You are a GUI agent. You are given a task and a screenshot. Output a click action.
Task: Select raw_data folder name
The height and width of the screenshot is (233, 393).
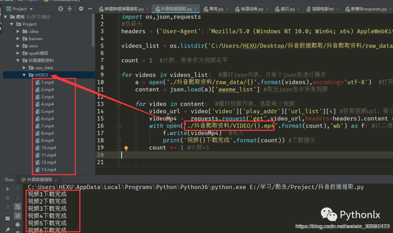[x=44, y=68]
